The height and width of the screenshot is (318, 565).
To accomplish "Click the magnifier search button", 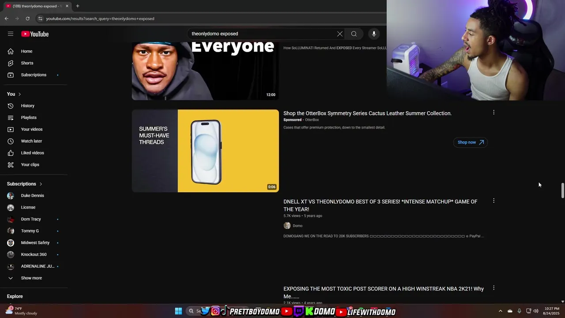I will (354, 34).
